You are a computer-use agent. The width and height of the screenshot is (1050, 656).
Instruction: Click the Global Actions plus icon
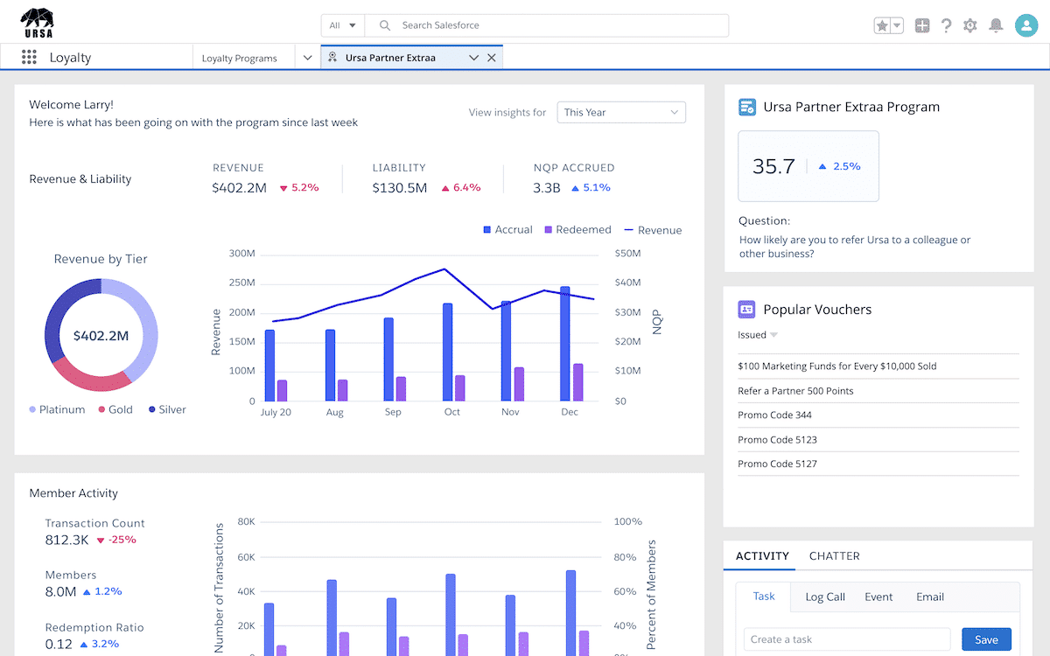tap(921, 25)
